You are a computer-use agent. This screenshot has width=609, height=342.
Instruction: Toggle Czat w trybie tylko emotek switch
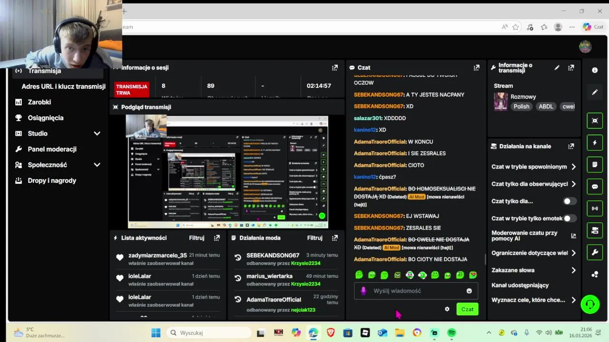(x=570, y=218)
